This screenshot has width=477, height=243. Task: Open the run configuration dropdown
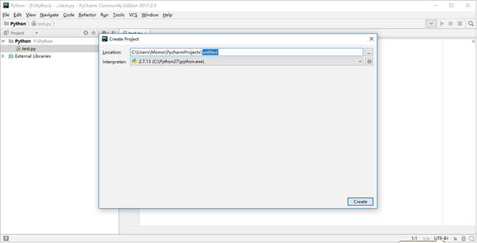tap(431, 24)
